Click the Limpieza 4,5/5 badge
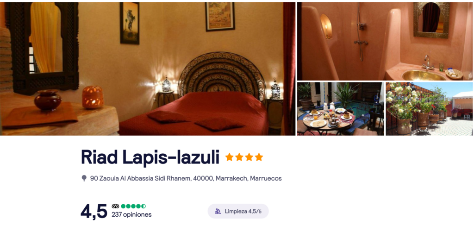The height and width of the screenshot is (244, 474). (x=238, y=211)
